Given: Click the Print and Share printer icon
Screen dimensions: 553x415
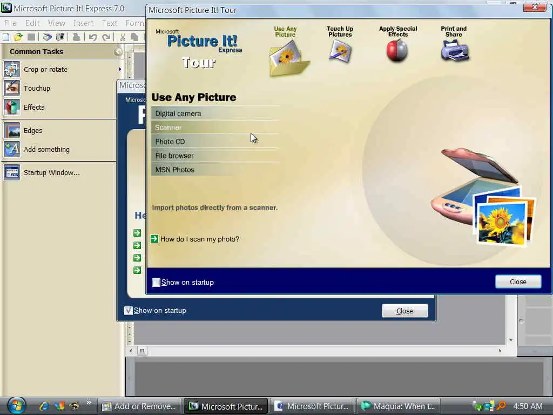Looking at the screenshot, I should click(455, 51).
